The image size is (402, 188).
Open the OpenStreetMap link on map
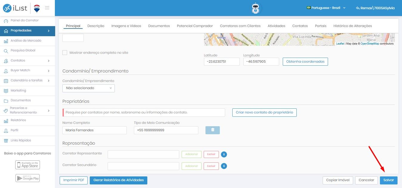[370, 44]
